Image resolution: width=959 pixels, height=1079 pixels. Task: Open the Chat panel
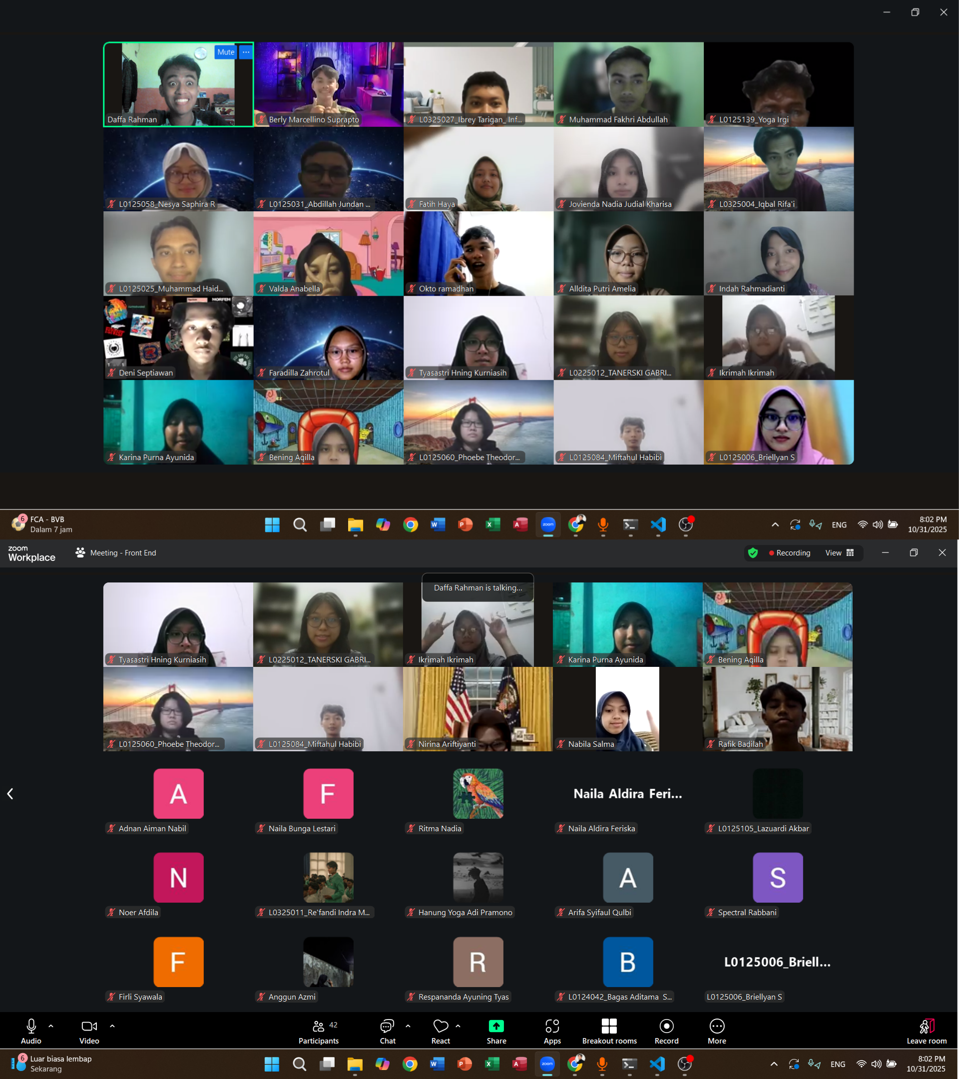pyautogui.click(x=387, y=1026)
